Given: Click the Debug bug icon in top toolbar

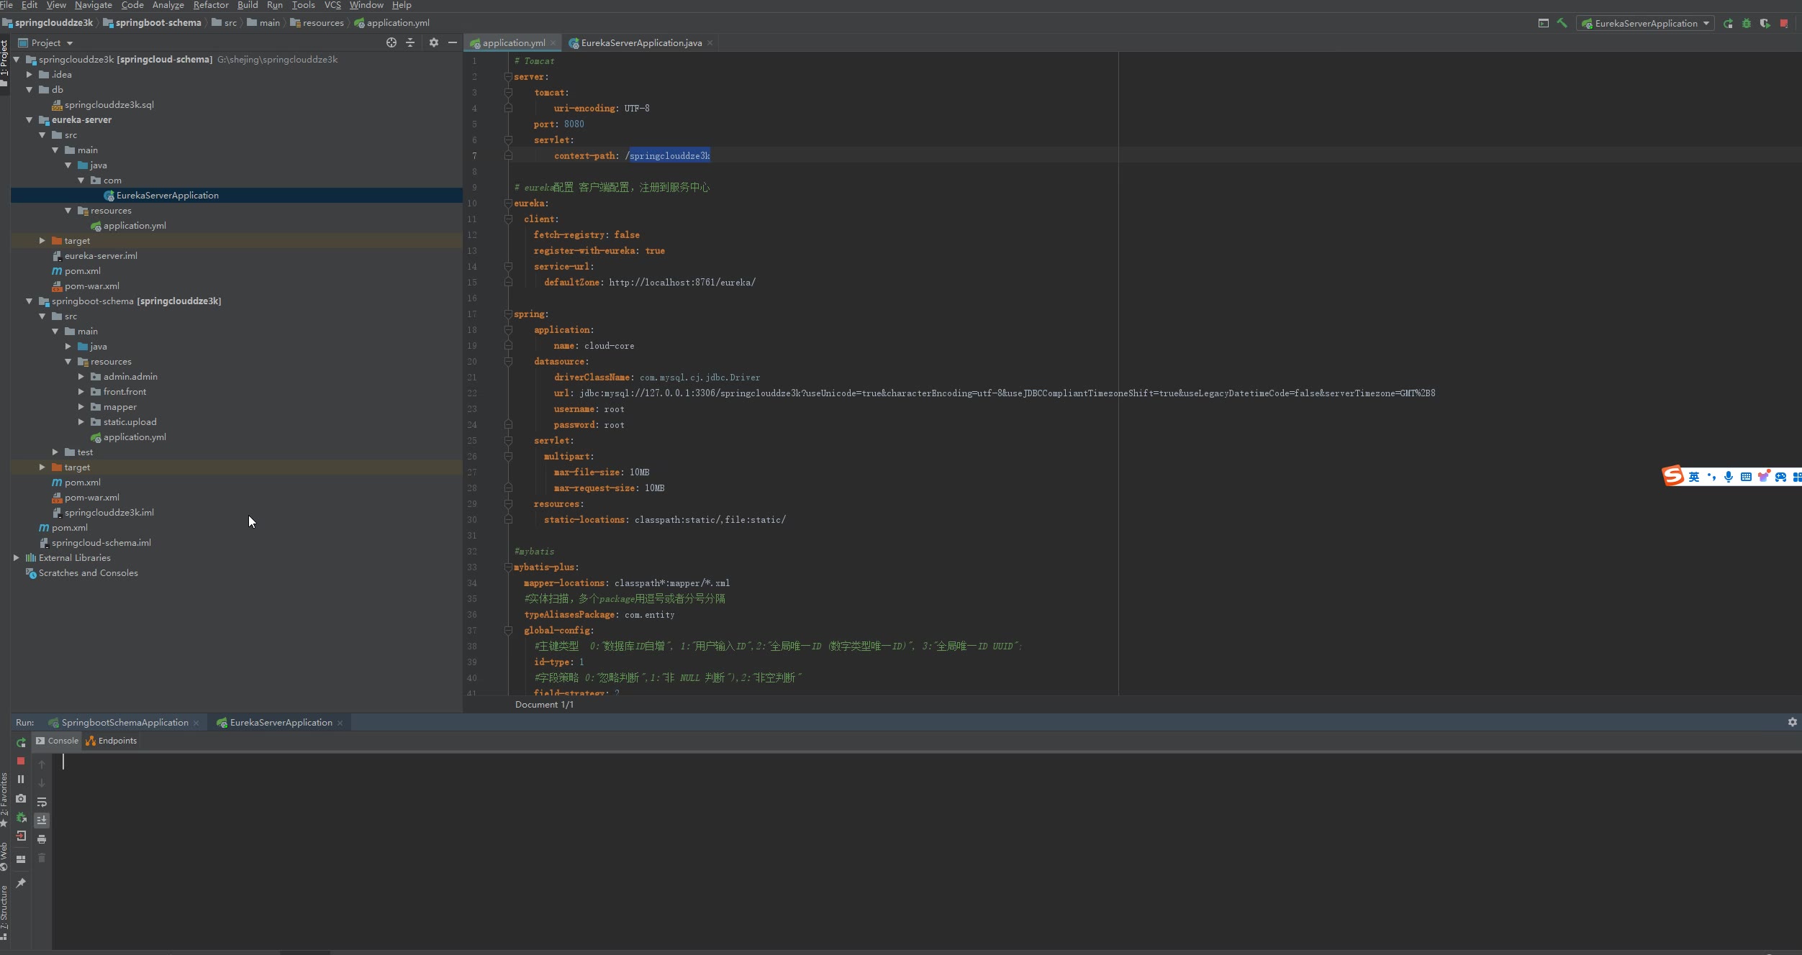Looking at the screenshot, I should pos(1747,23).
